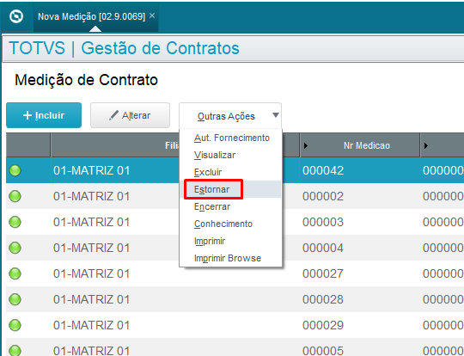Select measurement number 000029 cell
Screen dimensions: 464x356
click(360, 325)
